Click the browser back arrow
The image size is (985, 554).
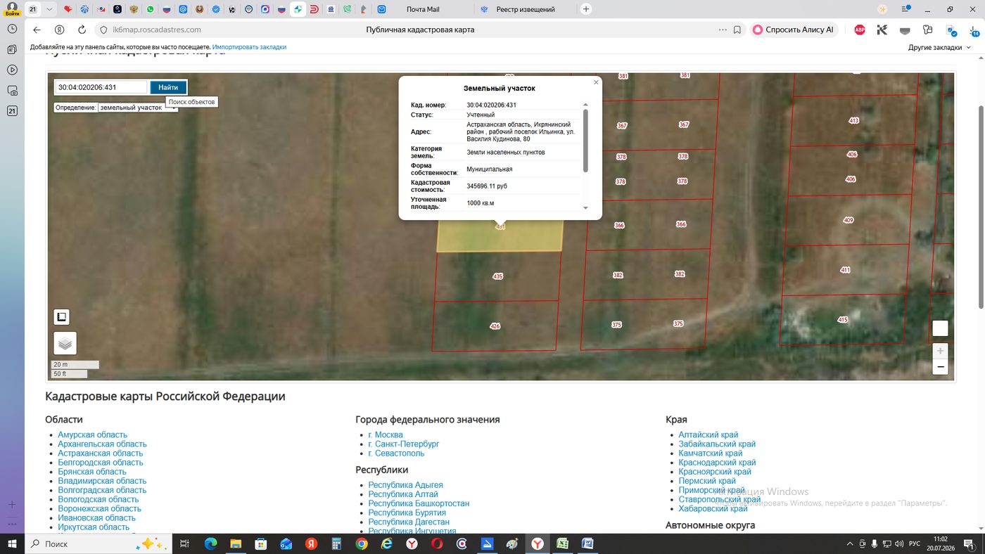pyautogui.click(x=37, y=30)
